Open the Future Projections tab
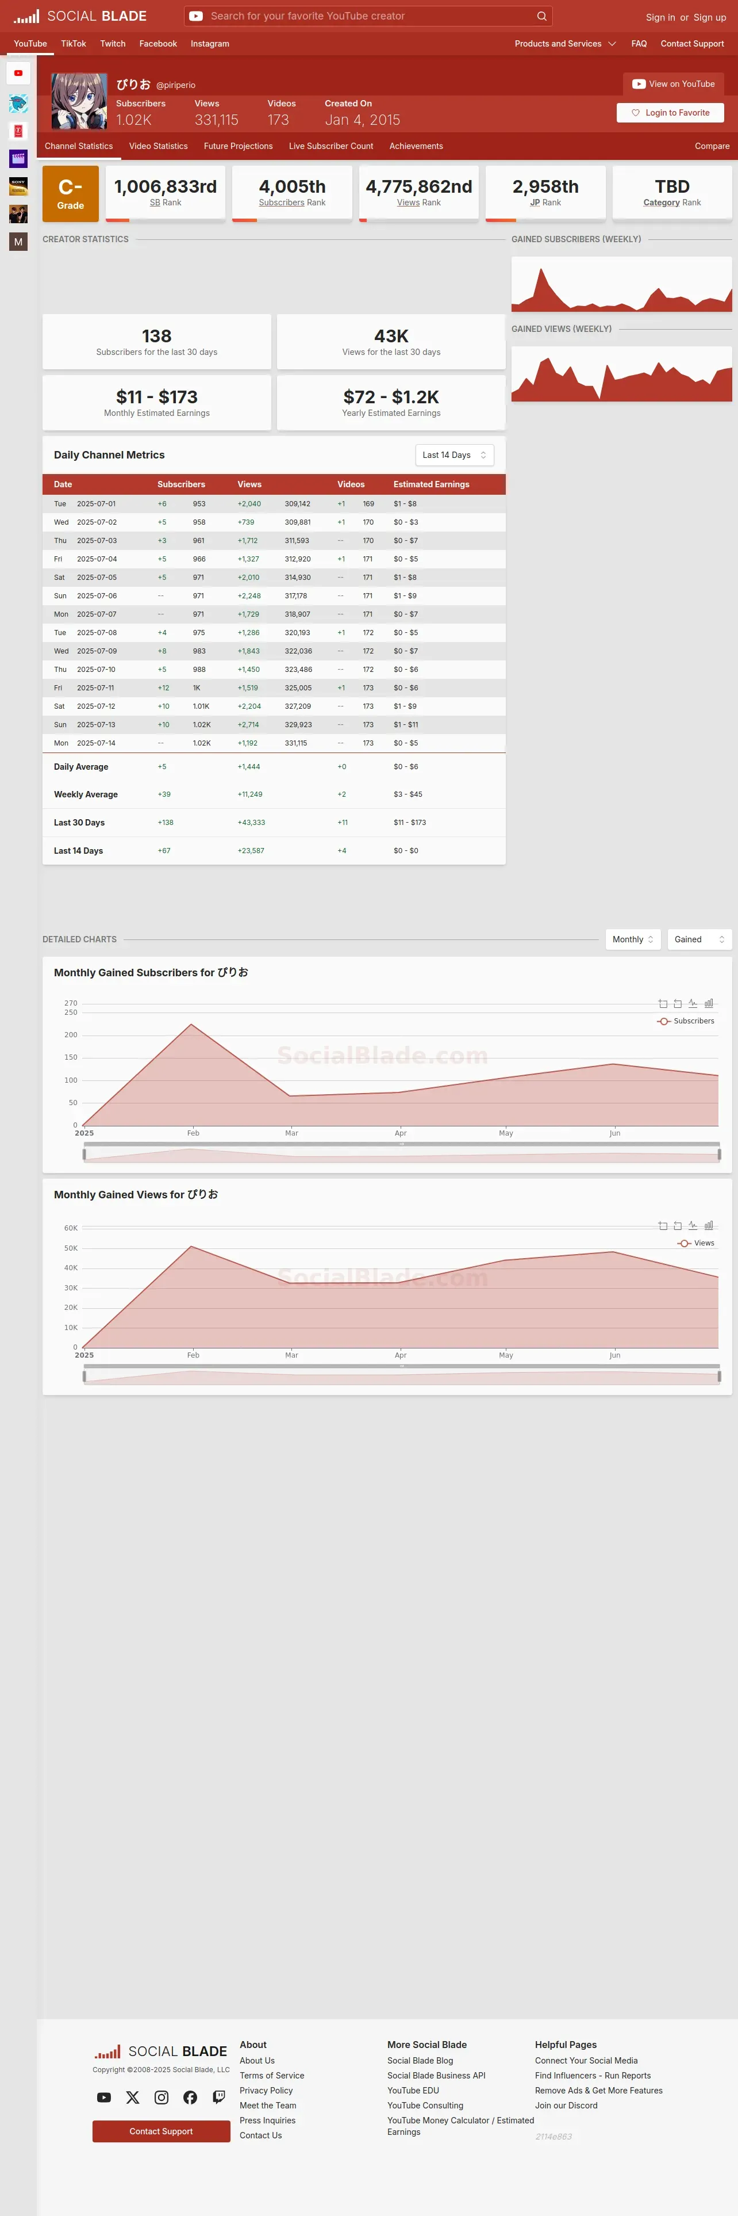This screenshot has height=2216, width=738. pos(238,146)
